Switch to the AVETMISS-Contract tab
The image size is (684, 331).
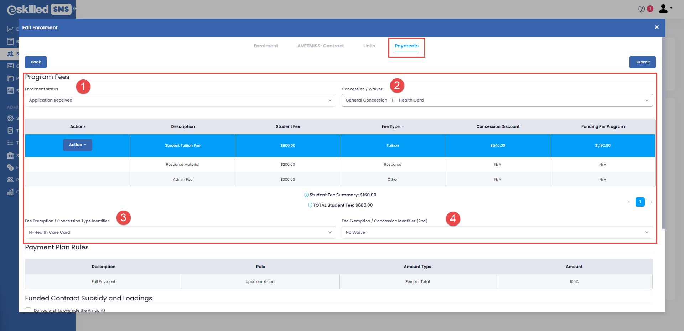[x=320, y=46]
